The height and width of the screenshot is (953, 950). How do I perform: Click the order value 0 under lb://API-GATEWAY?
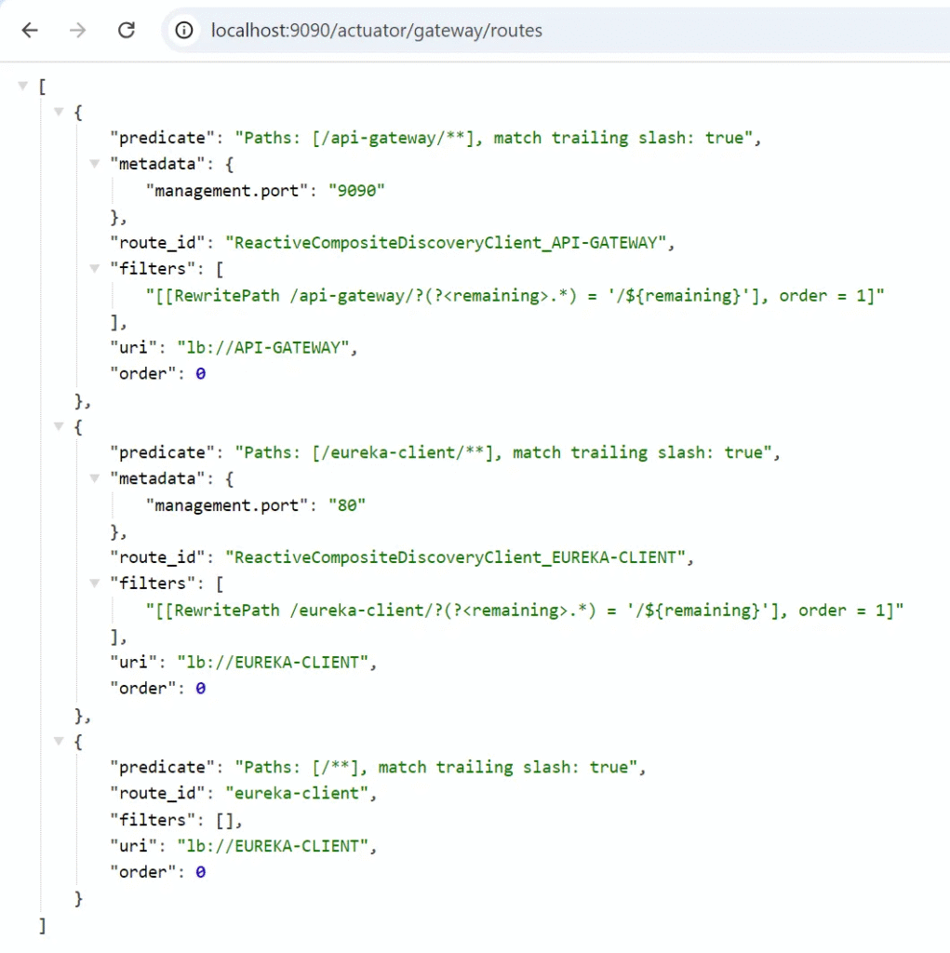(201, 374)
